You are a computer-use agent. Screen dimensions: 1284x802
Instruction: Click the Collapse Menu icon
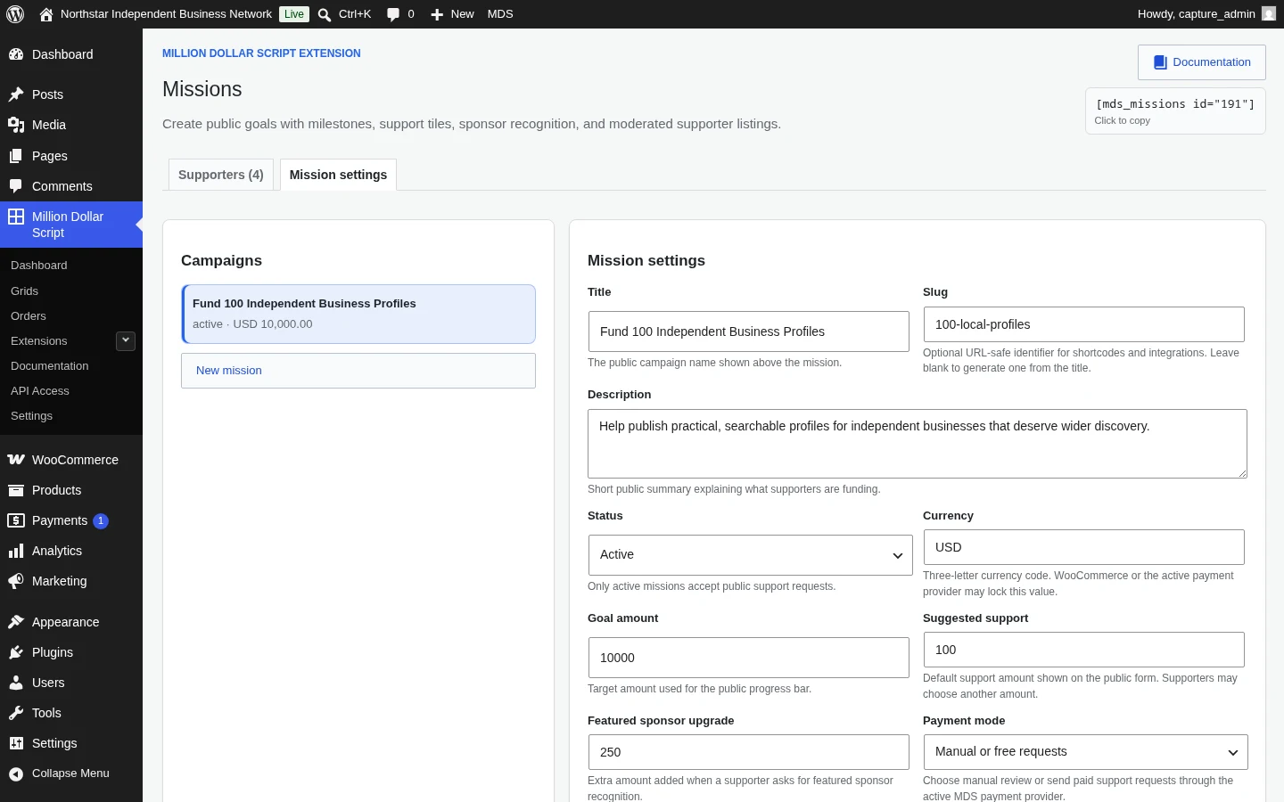[x=16, y=773]
